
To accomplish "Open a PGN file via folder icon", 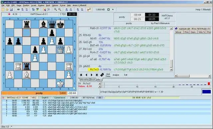I will 7,10.
